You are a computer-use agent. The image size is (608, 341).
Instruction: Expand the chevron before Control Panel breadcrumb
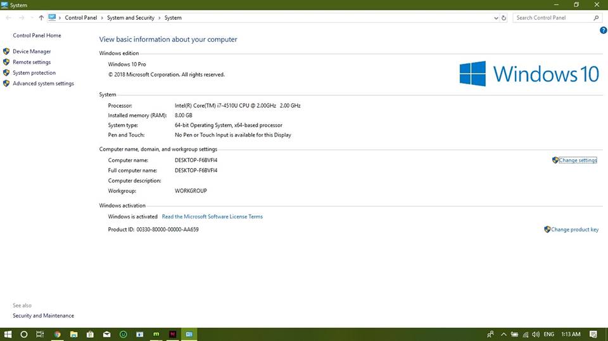click(60, 18)
